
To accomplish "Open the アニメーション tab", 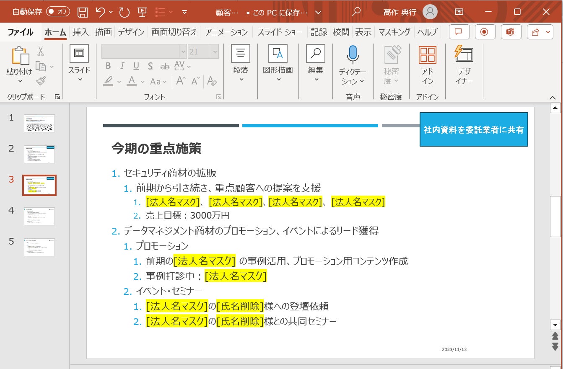I will (x=226, y=32).
